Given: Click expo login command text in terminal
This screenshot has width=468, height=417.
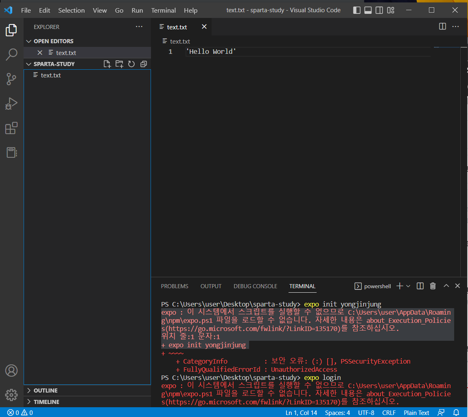Looking at the screenshot, I should [x=322, y=377].
